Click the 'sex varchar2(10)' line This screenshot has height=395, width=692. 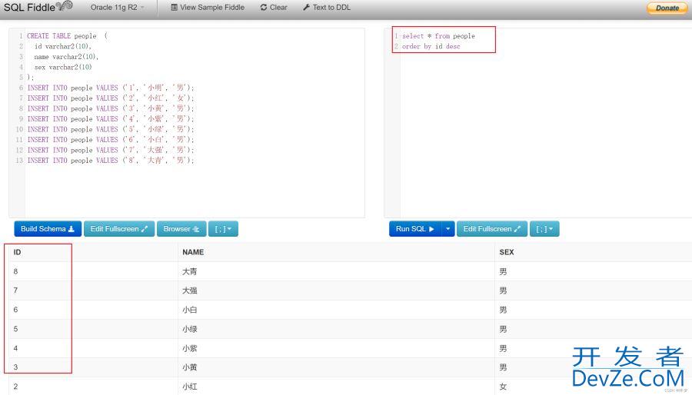click(63, 67)
